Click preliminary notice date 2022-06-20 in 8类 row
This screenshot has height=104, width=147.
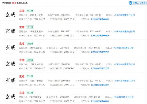coord(39,52)
